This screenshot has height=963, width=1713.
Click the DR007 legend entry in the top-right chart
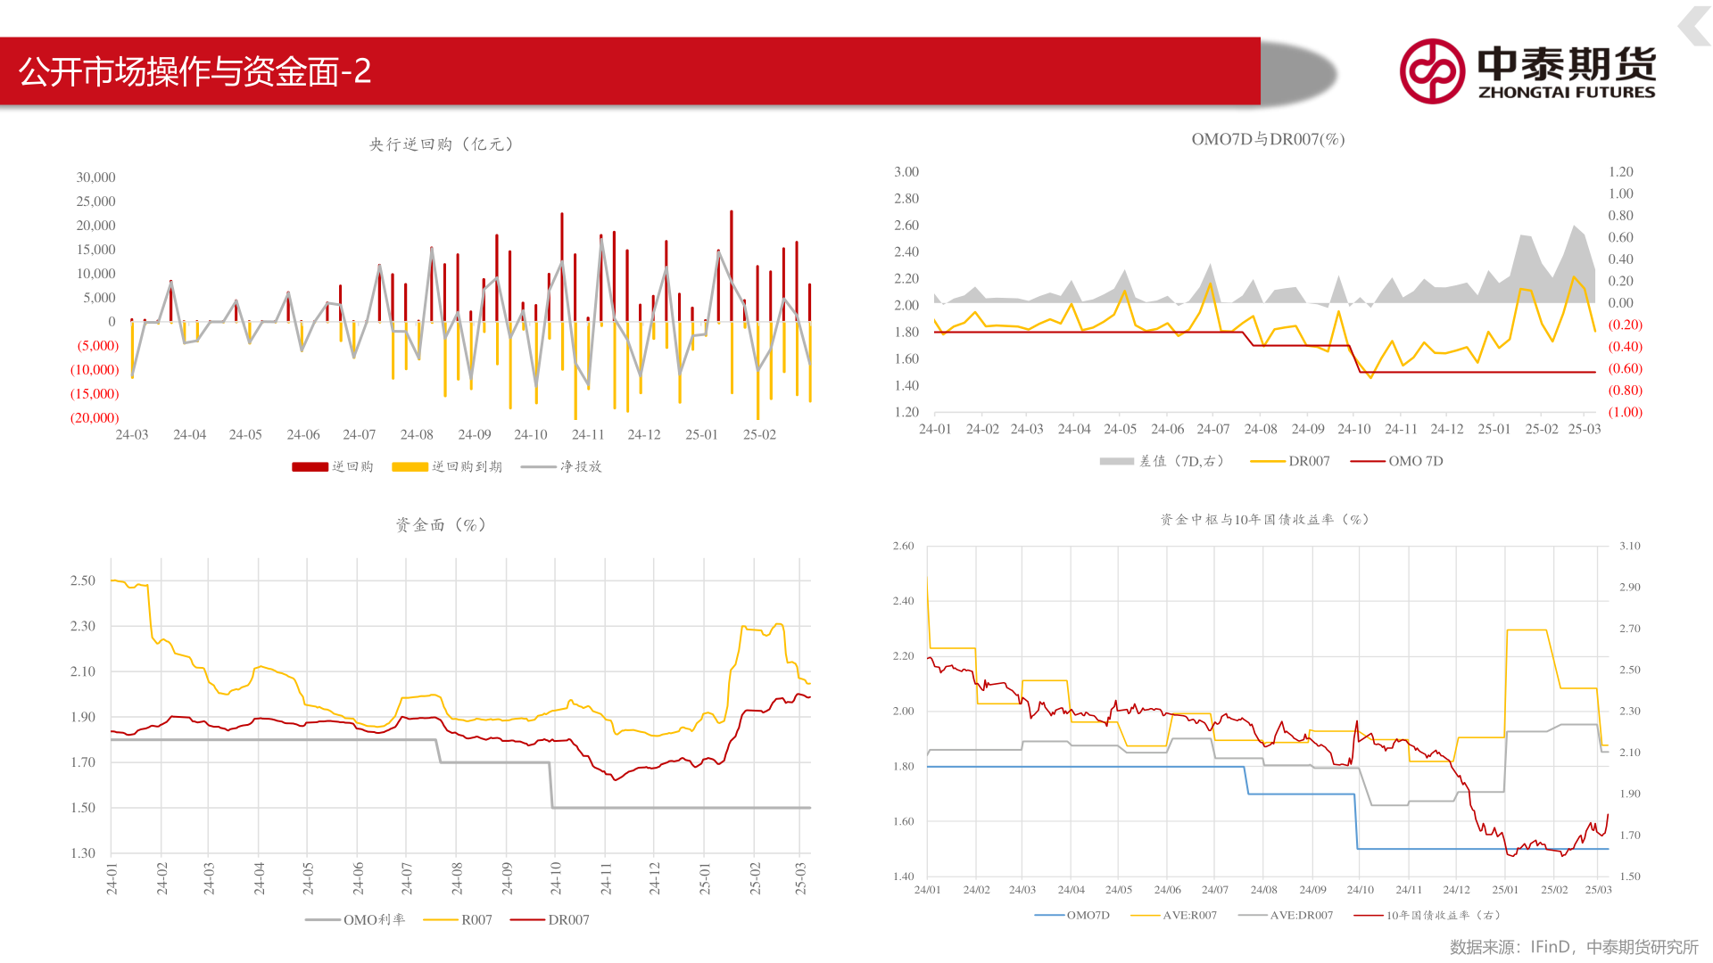coord(1308,461)
